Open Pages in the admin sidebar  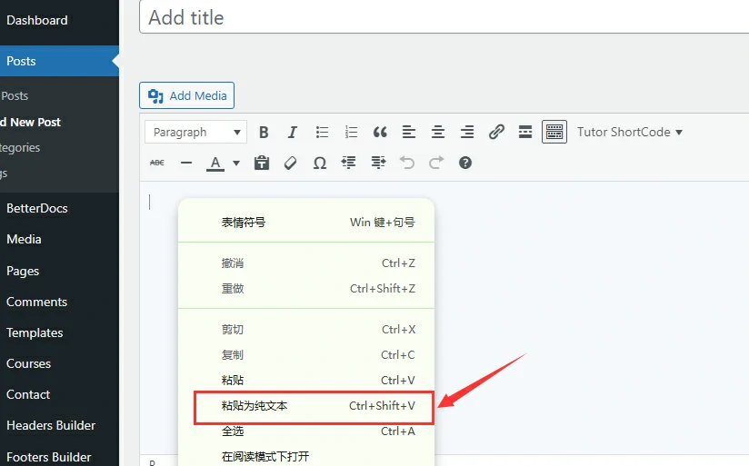(x=23, y=271)
